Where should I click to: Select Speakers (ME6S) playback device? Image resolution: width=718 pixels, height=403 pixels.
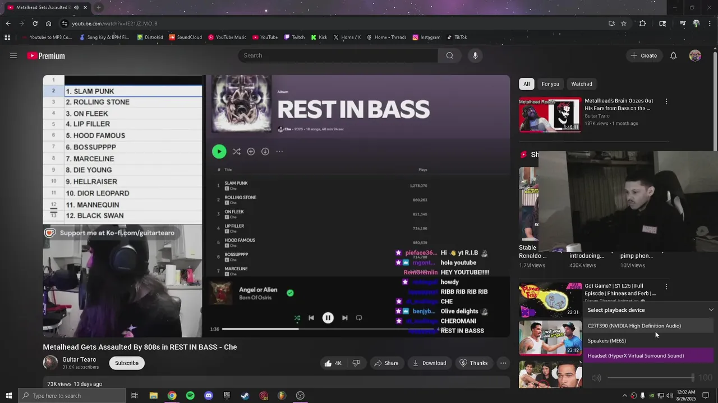648,341
